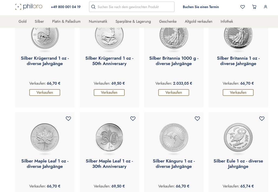Open the wishlist heart icon in header
This screenshot has height=192, width=278.
tap(242, 7)
